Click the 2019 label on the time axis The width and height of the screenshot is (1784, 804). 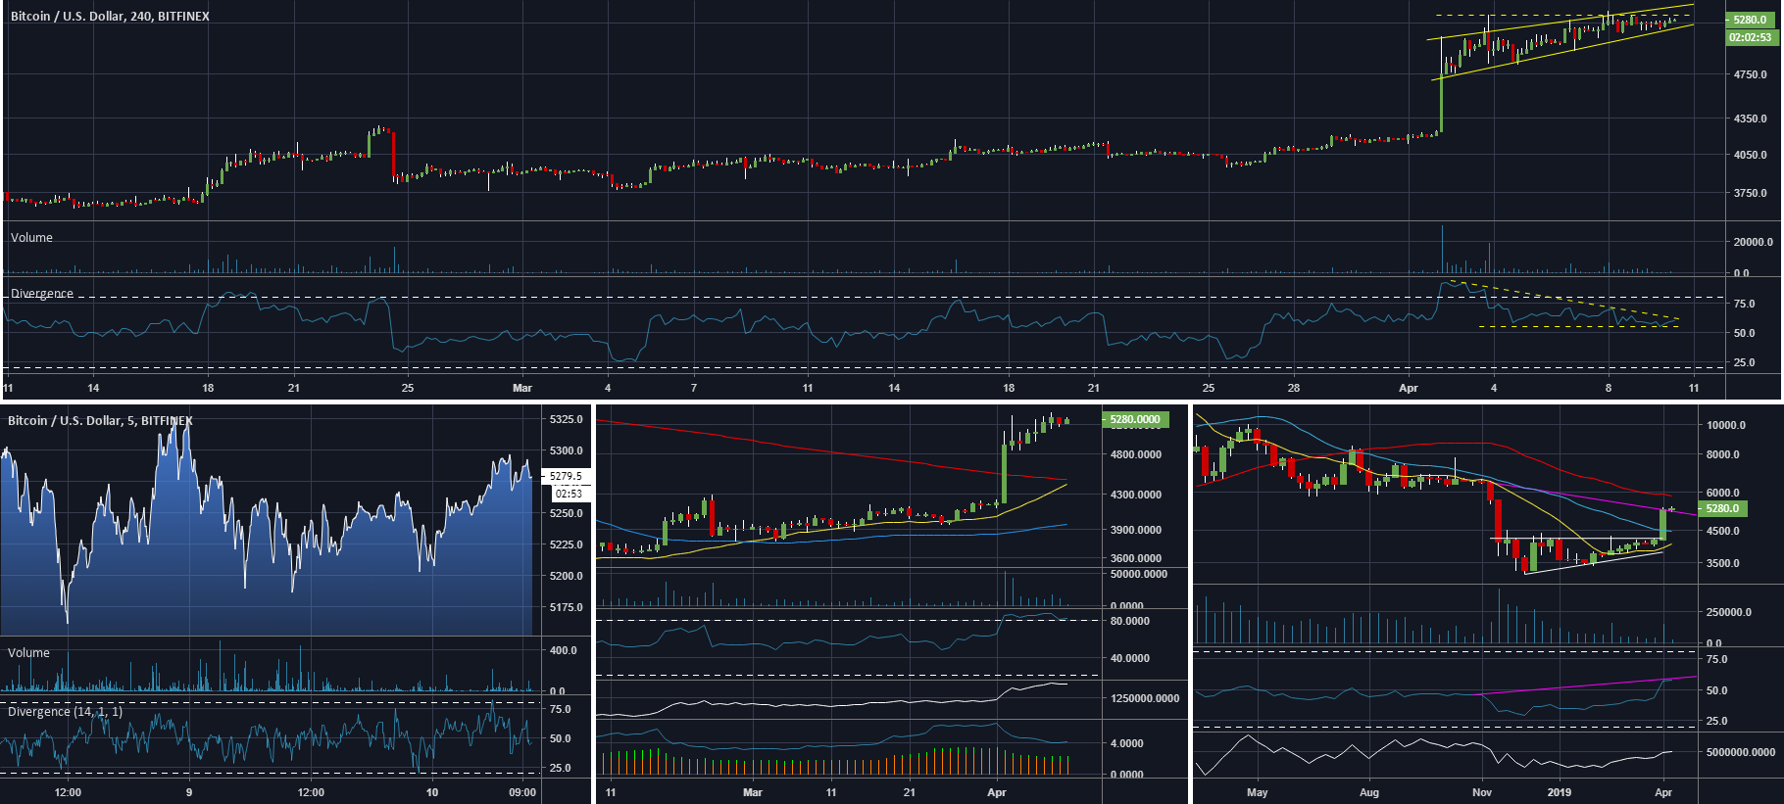pyautogui.click(x=1559, y=792)
